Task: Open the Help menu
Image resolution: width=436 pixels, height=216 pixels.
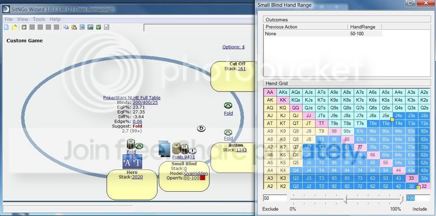Action: pos(55,19)
